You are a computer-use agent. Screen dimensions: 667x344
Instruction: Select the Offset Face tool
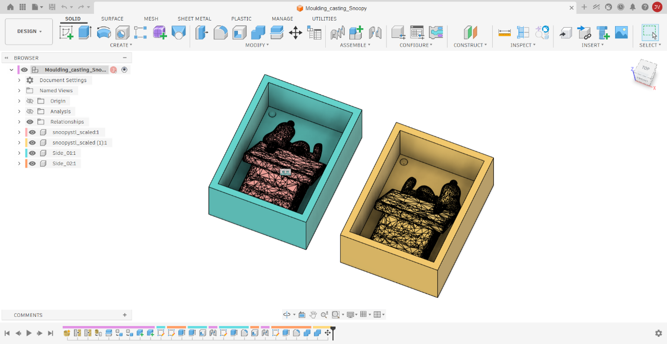click(277, 33)
